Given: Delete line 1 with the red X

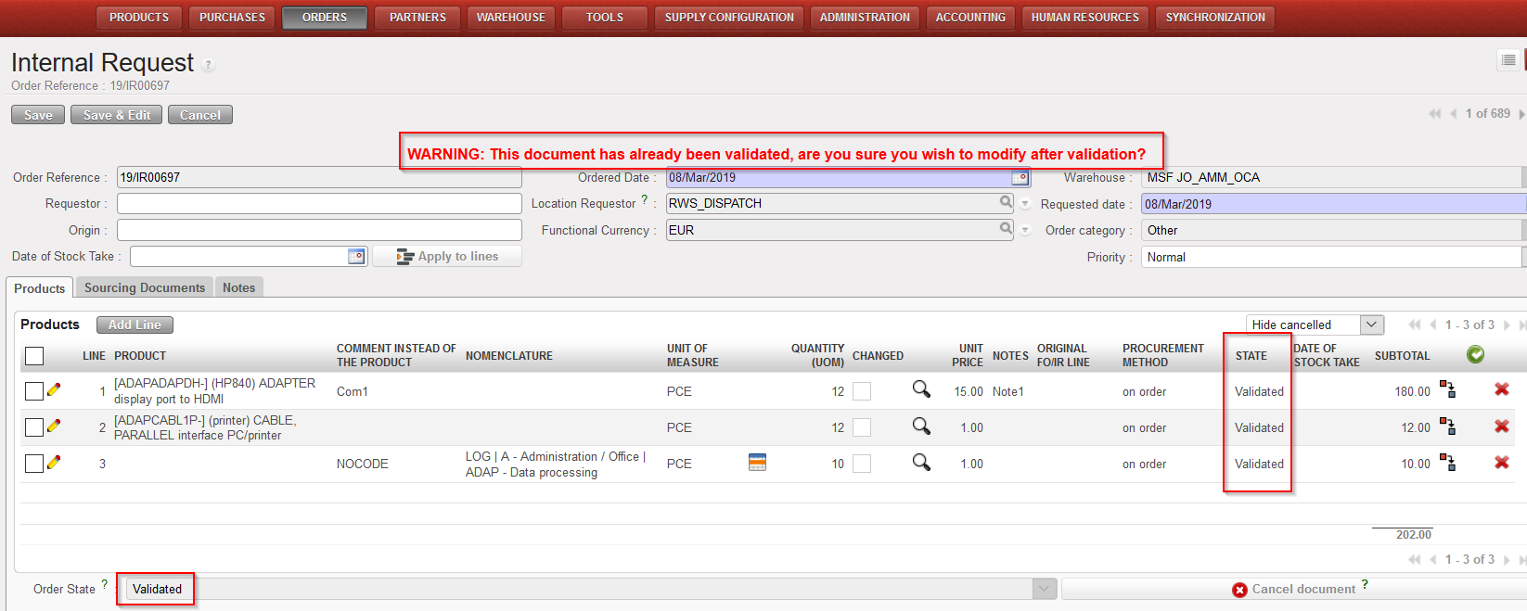Looking at the screenshot, I should tap(1502, 389).
